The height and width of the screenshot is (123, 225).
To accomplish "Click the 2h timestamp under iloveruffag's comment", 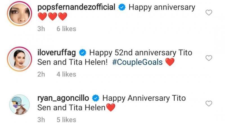I will click(41, 74).
